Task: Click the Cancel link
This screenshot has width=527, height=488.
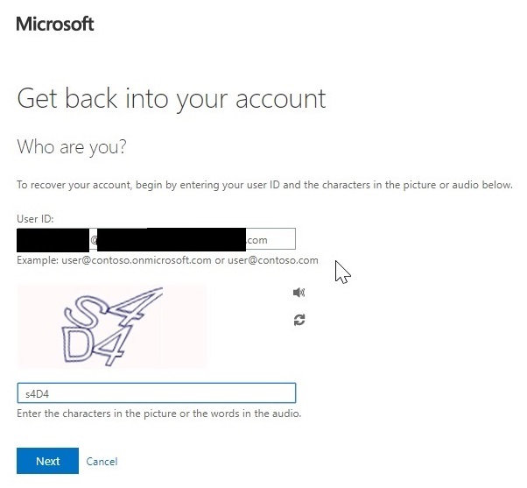Action: [x=102, y=461]
